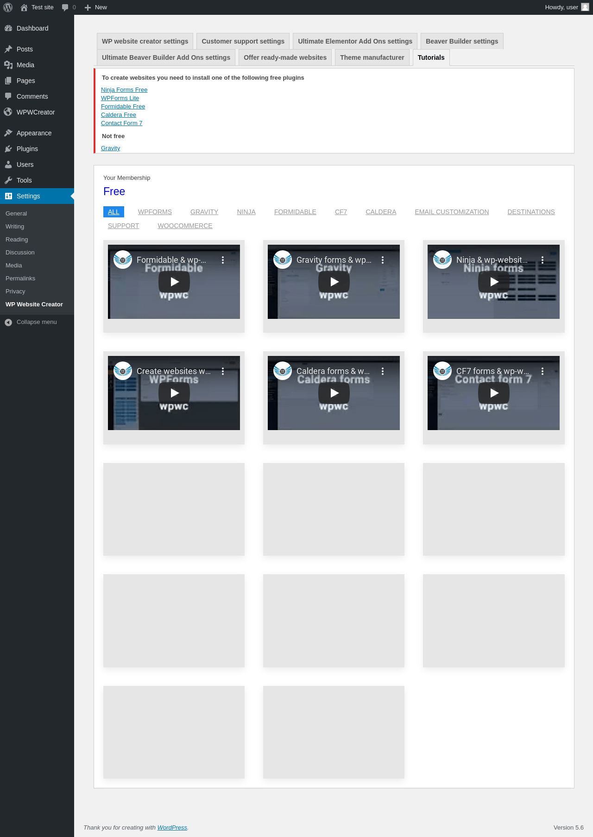Switch to Customer support settings tab
Image resolution: width=593 pixels, height=837 pixels.
click(x=243, y=41)
